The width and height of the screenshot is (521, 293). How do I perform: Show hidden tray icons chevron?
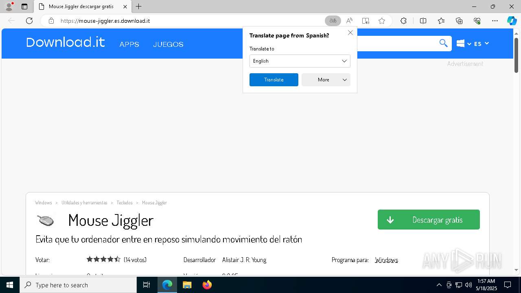(439, 285)
